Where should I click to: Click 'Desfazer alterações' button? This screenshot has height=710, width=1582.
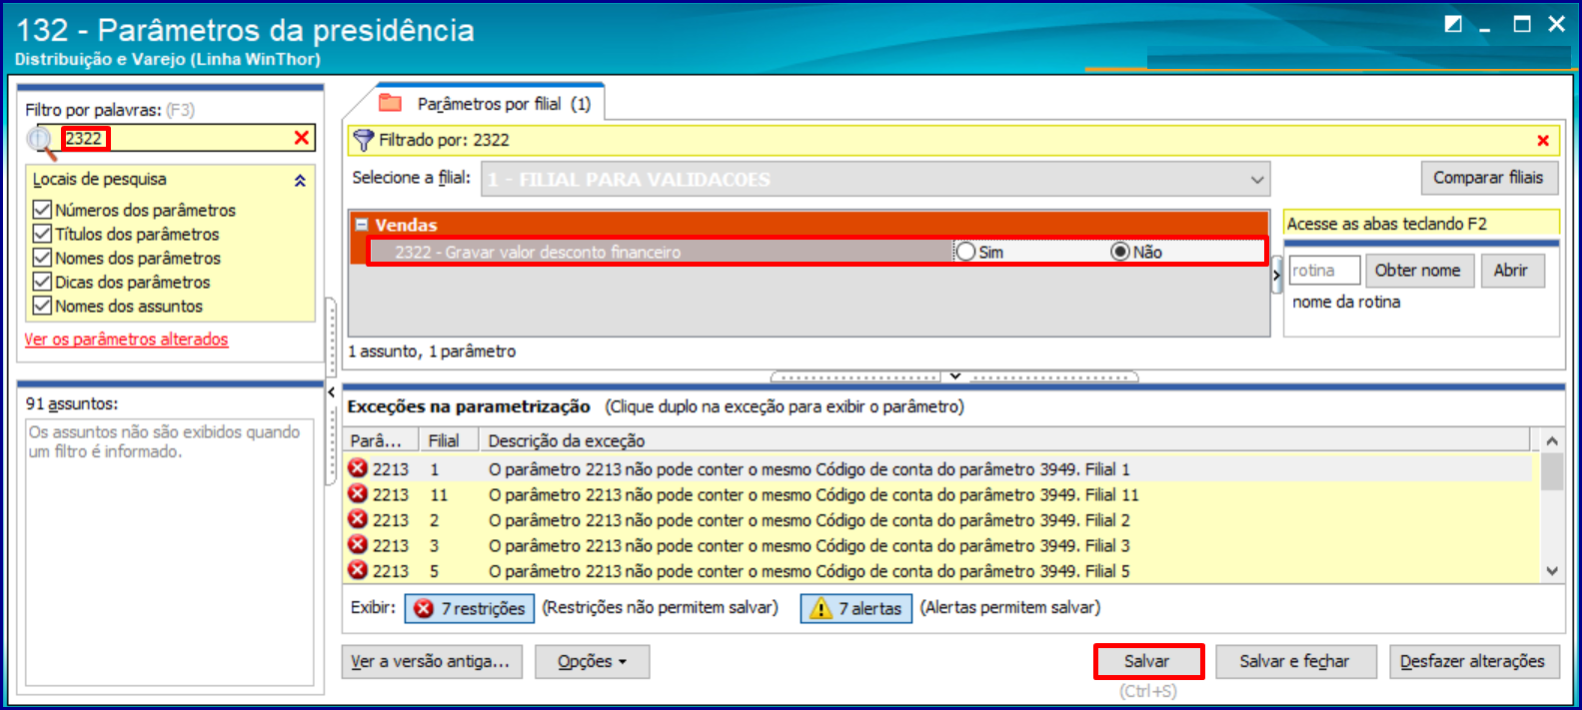(x=1473, y=661)
